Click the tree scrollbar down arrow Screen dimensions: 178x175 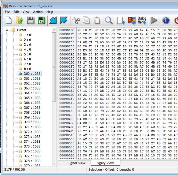tap(54, 164)
